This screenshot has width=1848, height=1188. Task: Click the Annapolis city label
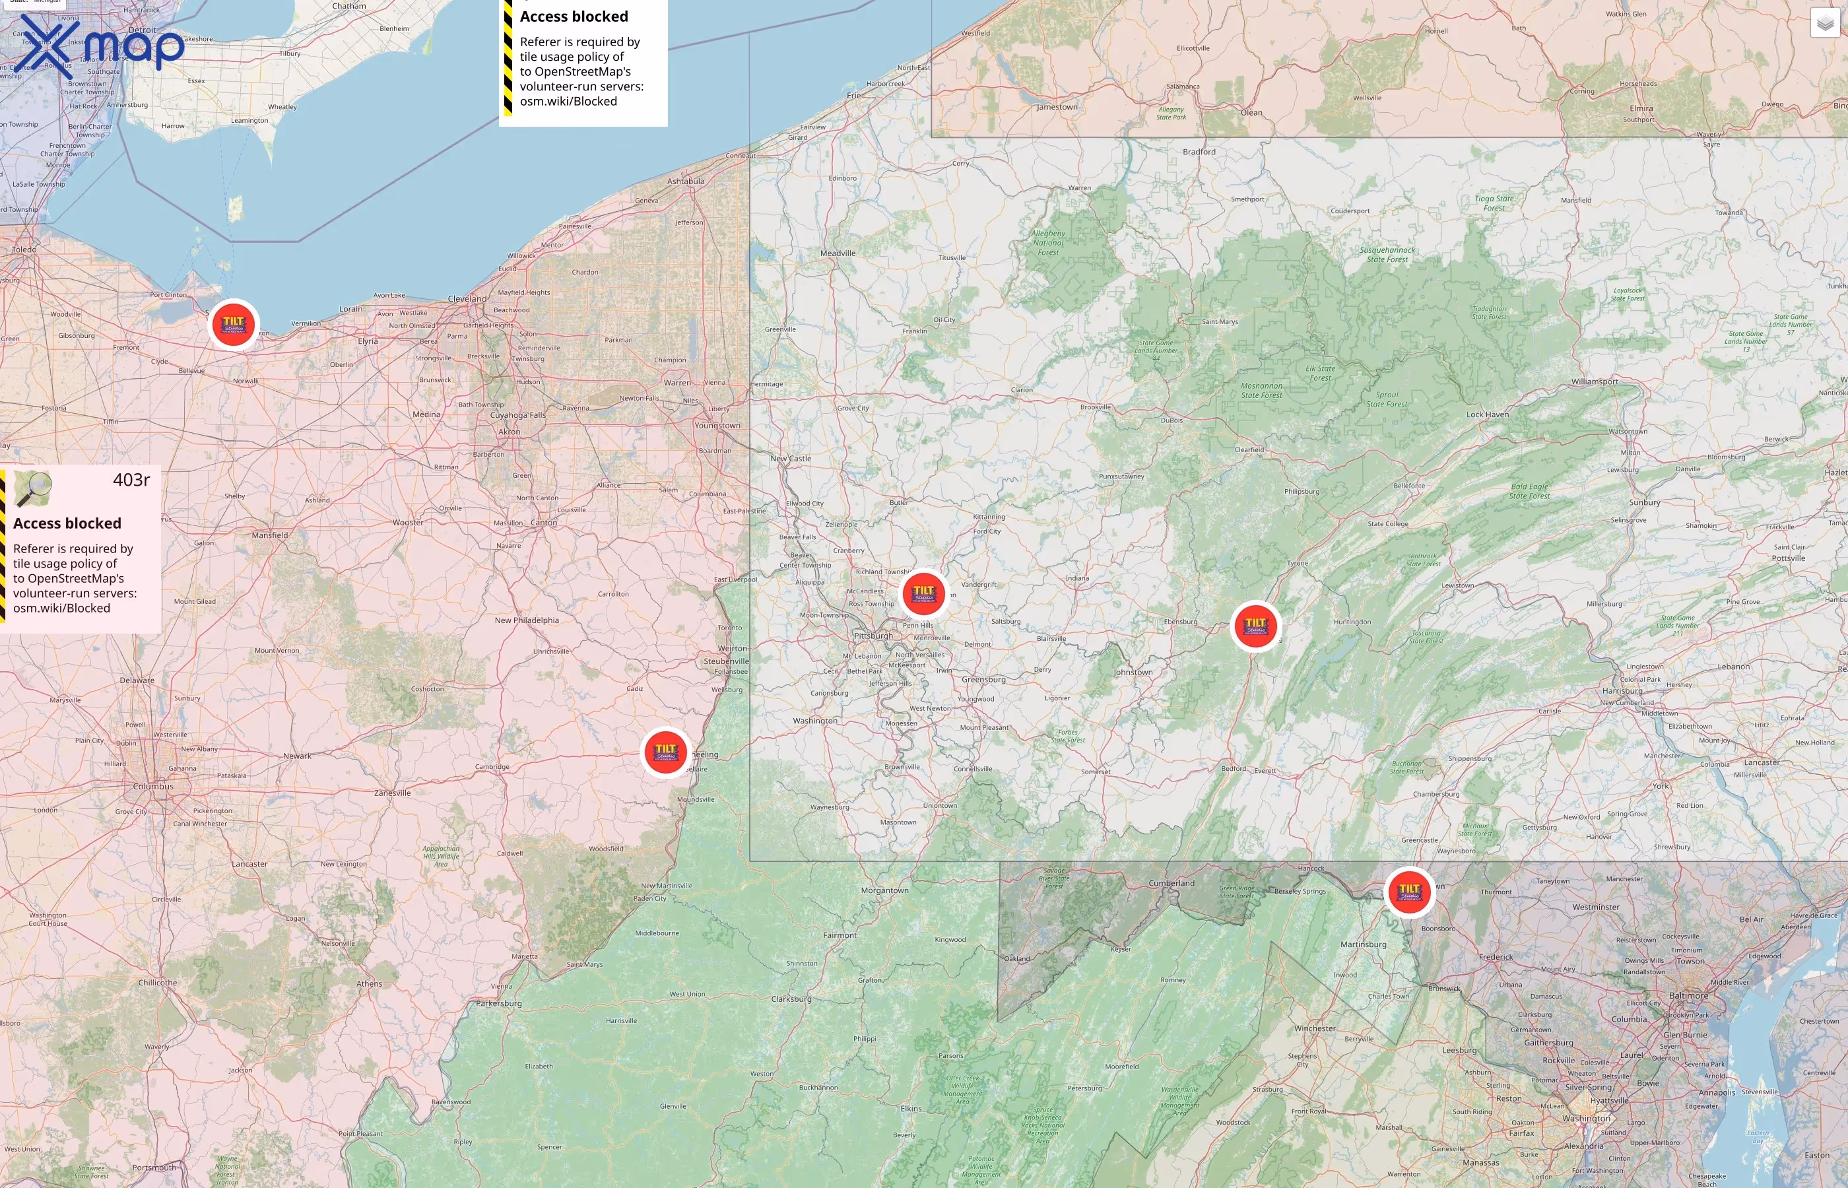coord(1717,1092)
